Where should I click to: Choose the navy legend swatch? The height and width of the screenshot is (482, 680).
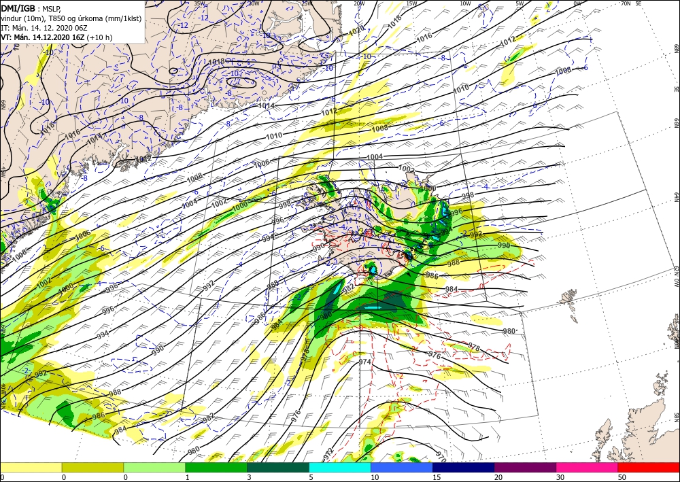click(464, 467)
